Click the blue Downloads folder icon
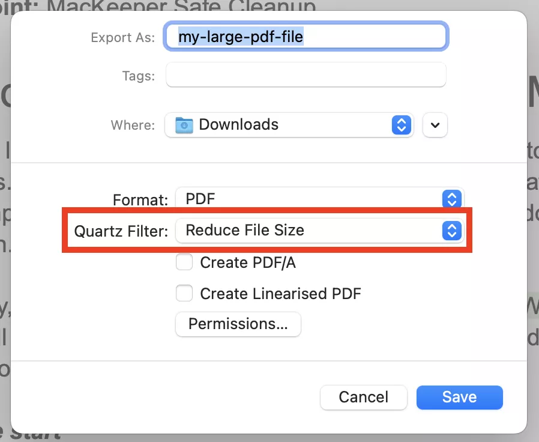This screenshot has width=539, height=442. pos(184,125)
